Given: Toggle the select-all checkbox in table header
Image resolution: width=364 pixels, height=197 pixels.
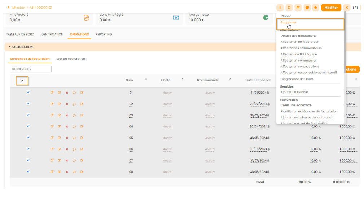Looking at the screenshot, I should tap(22, 81).
